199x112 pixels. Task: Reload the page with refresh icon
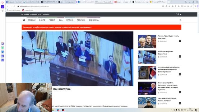(14, 6)
